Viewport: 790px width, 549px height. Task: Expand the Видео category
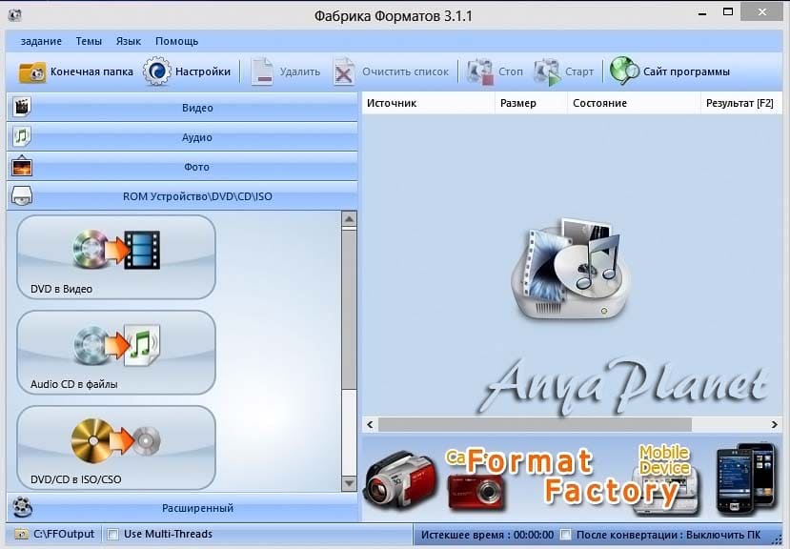pyautogui.click(x=182, y=108)
